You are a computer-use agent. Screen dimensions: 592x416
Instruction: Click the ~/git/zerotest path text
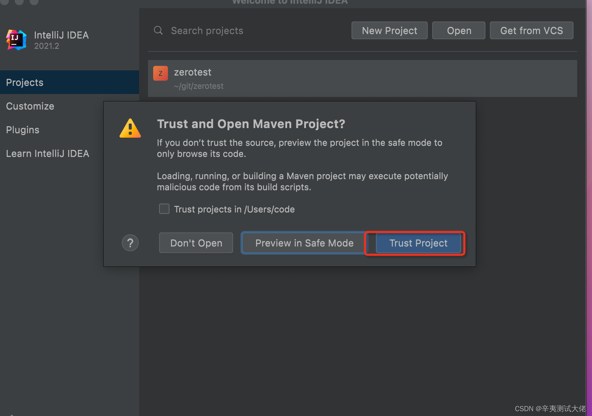199,86
